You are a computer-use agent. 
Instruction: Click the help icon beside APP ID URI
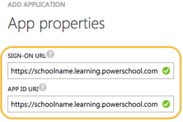point(42,87)
